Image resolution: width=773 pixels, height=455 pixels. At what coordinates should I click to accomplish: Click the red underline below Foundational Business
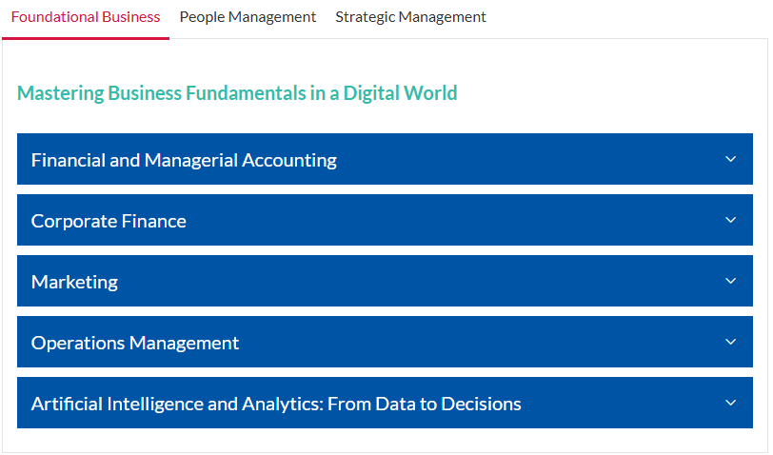click(x=86, y=38)
